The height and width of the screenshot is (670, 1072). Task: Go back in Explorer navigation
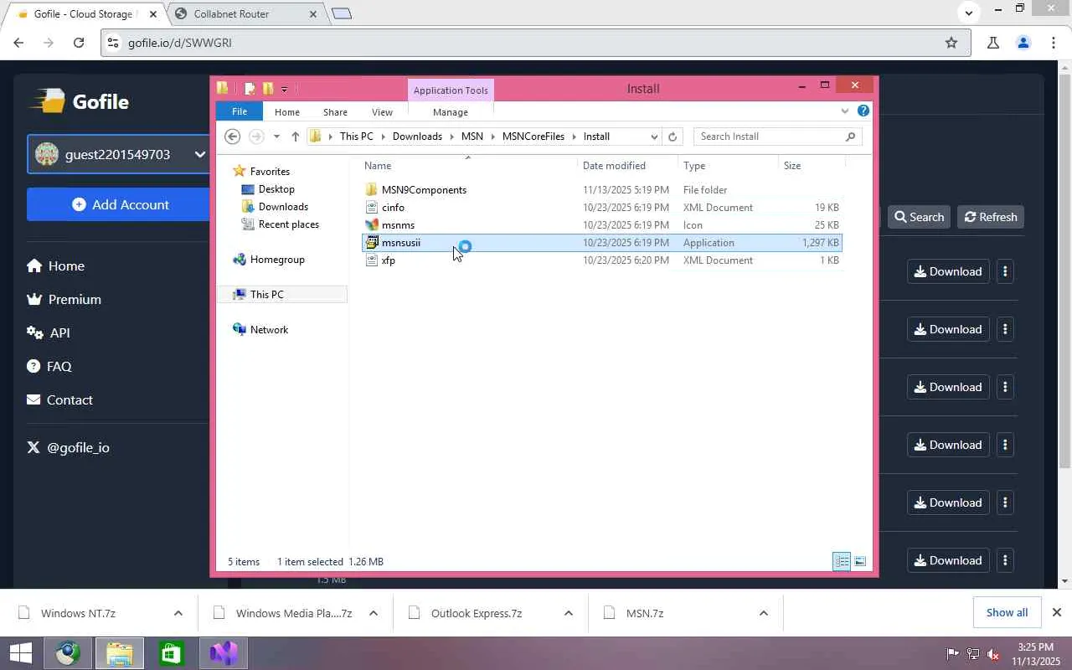tap(233, 137)
